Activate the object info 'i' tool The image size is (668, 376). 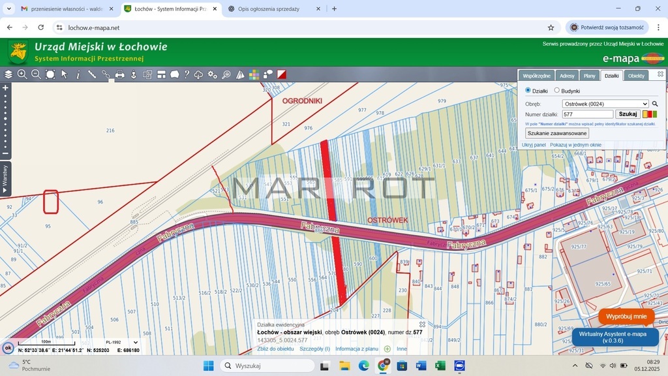tap(78, 74)
